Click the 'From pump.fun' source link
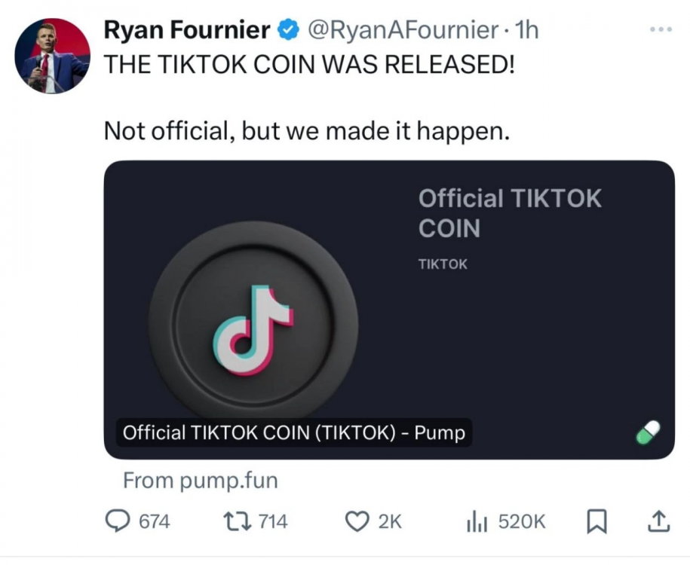 200,479
